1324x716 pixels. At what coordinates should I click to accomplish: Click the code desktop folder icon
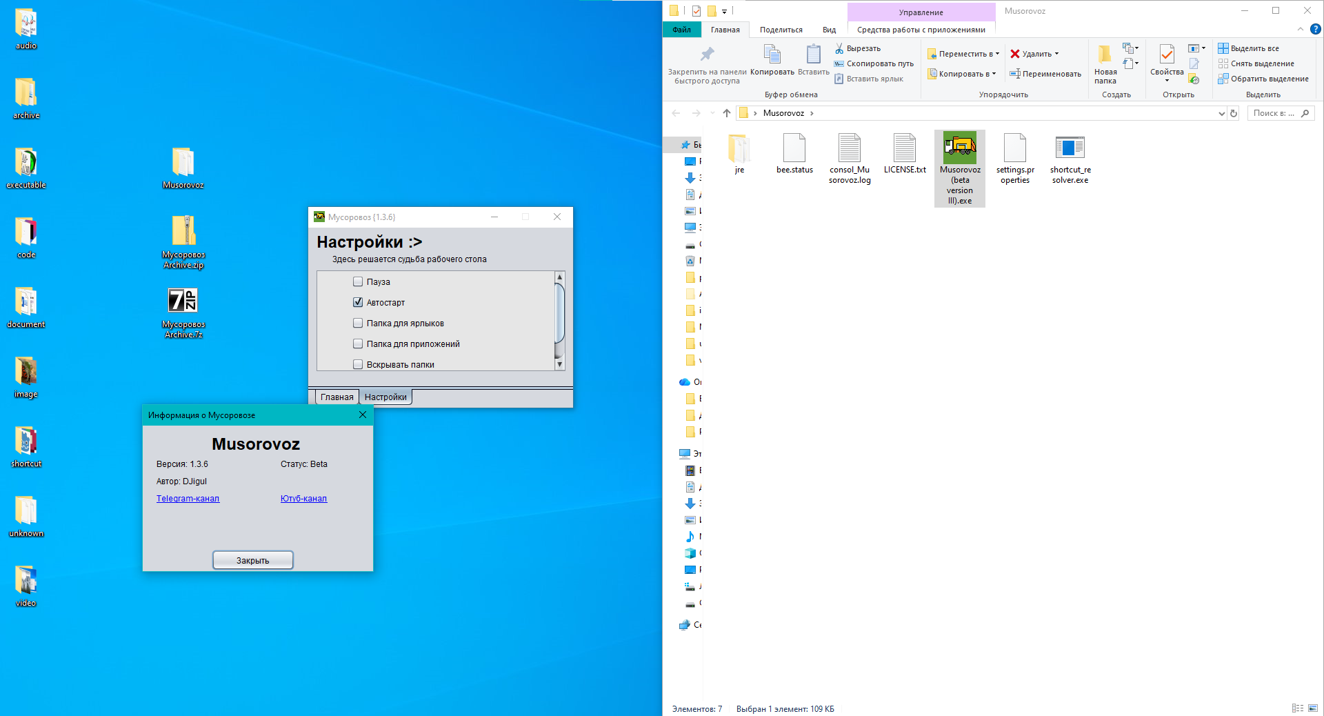click(26, 238)
